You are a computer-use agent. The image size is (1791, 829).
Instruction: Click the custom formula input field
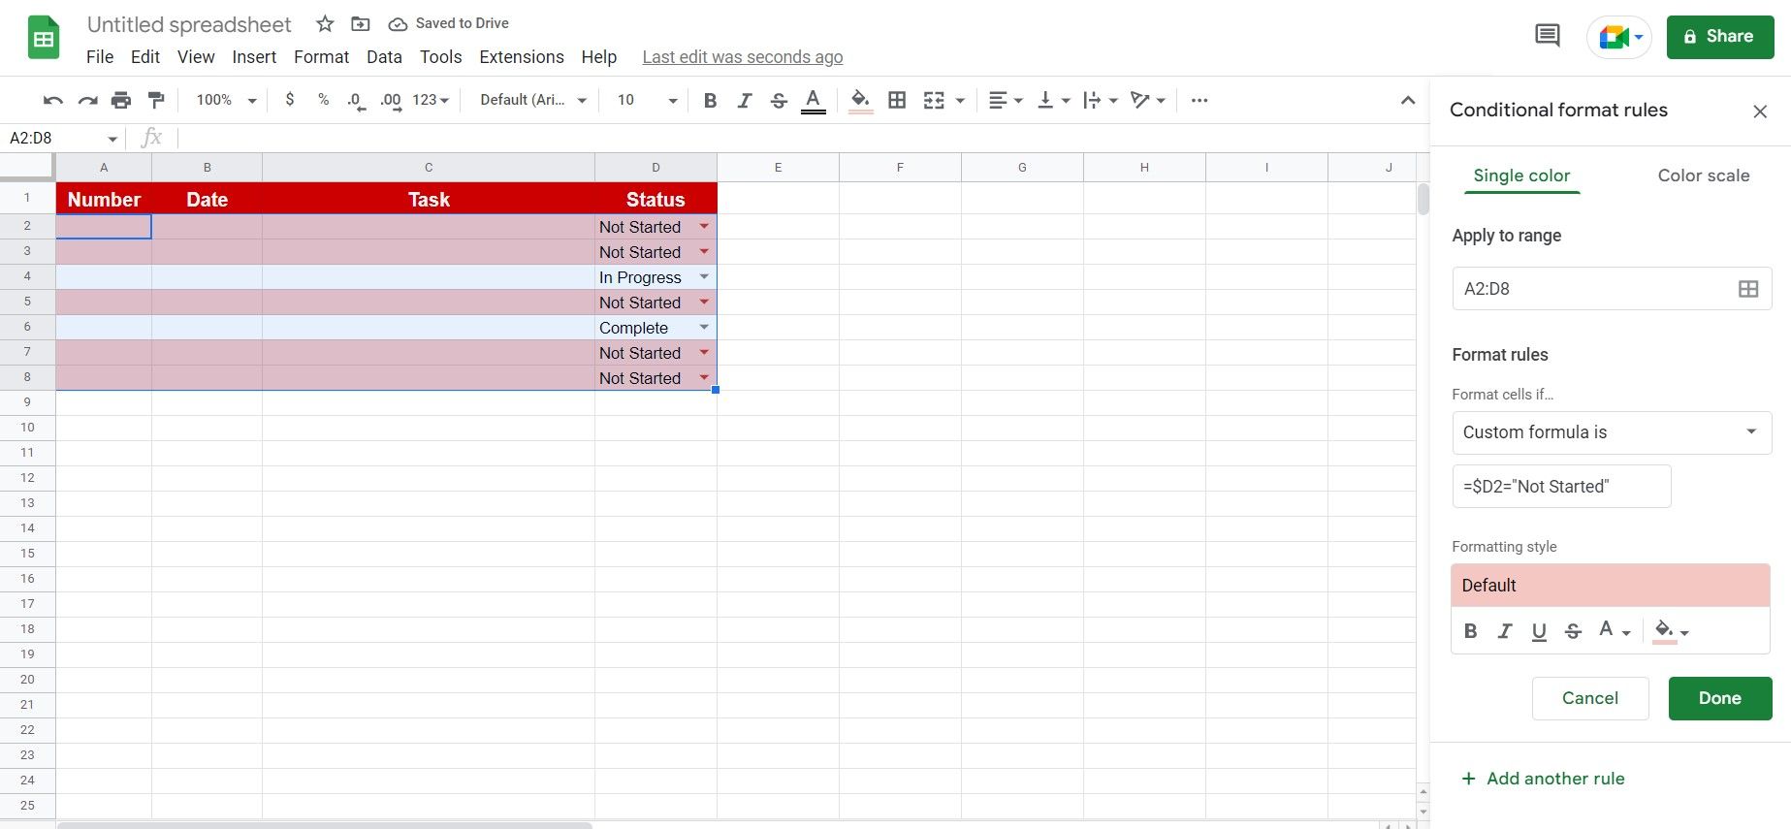point(1560,487)
